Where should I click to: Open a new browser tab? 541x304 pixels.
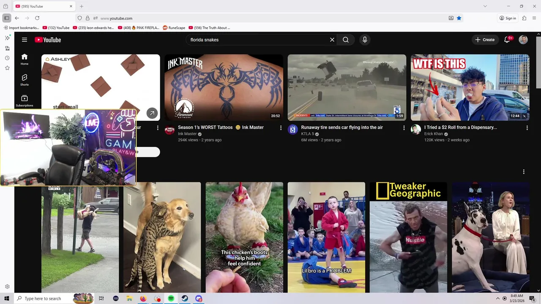(82, 6)
